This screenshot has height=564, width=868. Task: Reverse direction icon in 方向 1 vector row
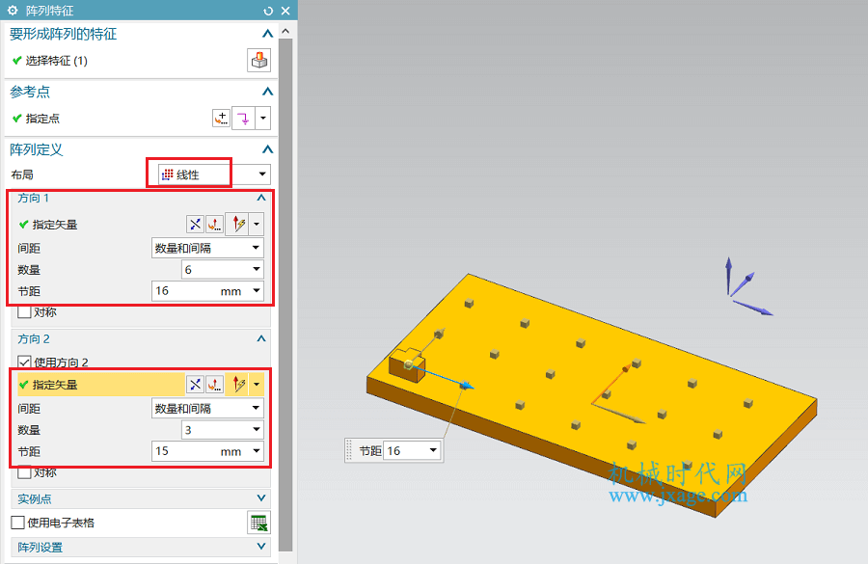click(195, 225)
